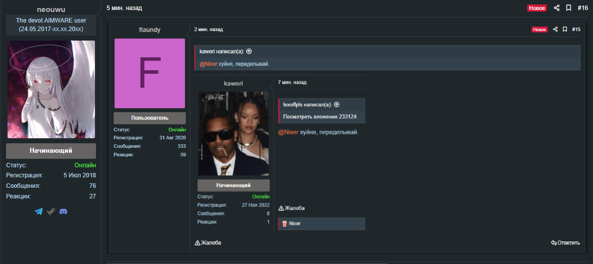
Task: Jump to lexoffpls quoted post via arrow icon
Action: 337,105
